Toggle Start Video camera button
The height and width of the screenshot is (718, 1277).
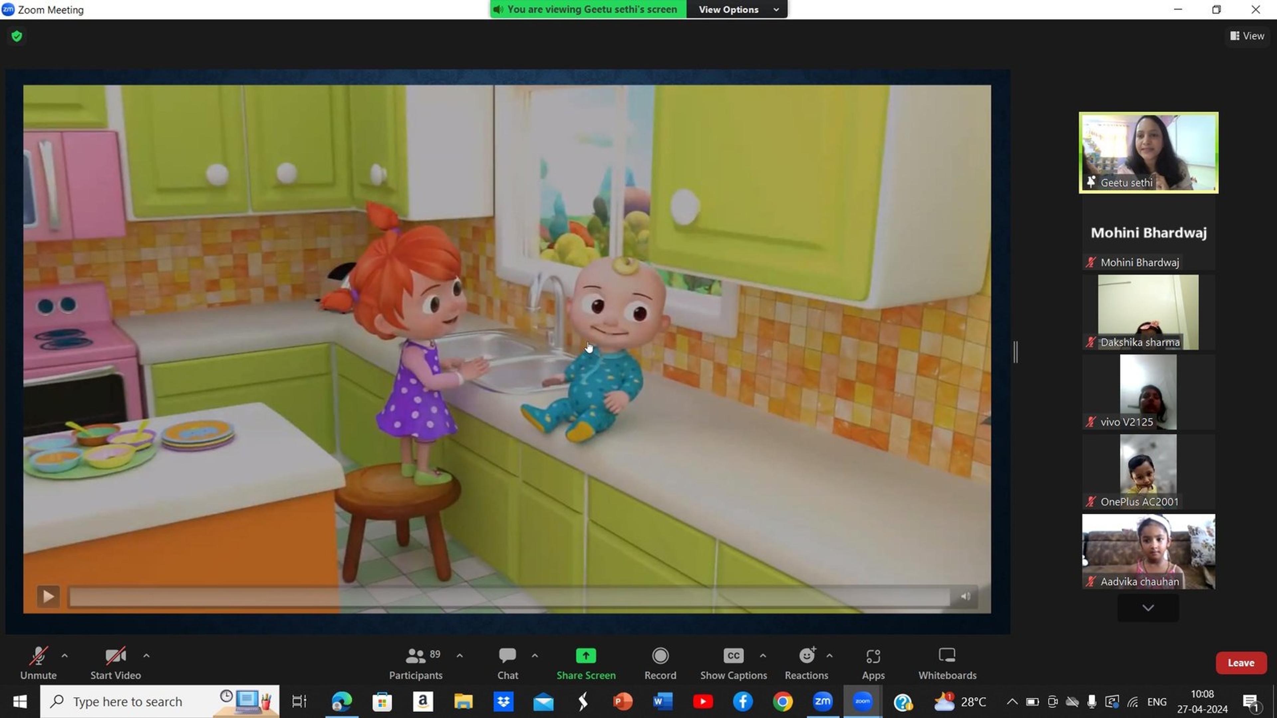click(115, 663)
